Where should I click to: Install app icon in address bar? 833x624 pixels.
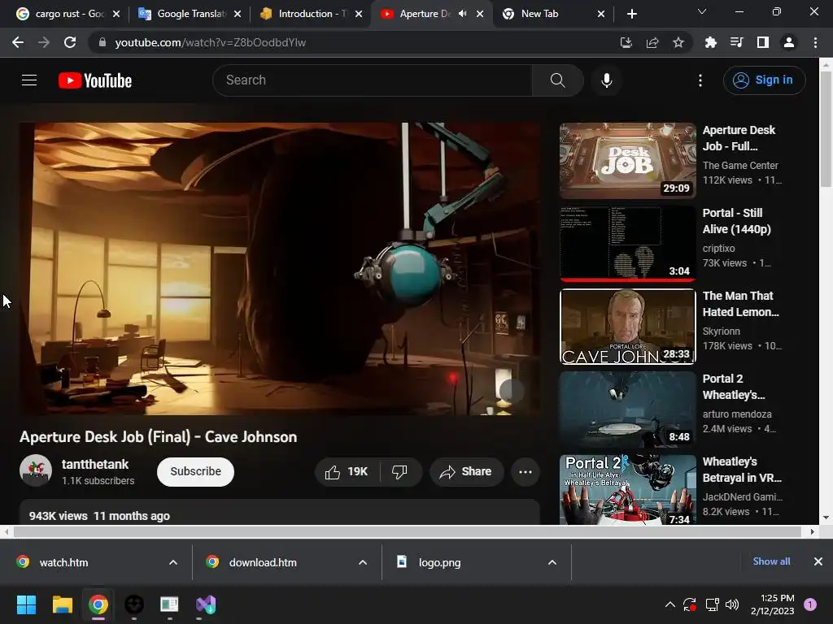626,42
